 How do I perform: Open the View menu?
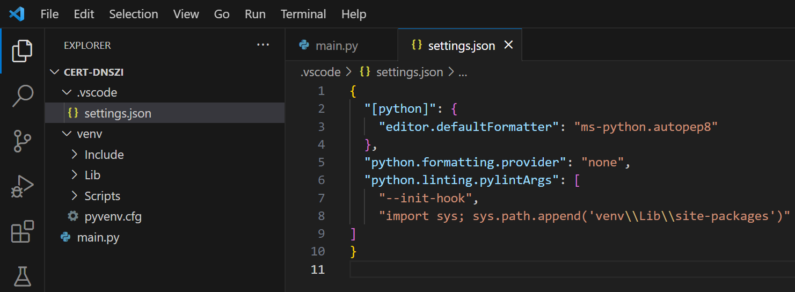(x=186, y=14)
